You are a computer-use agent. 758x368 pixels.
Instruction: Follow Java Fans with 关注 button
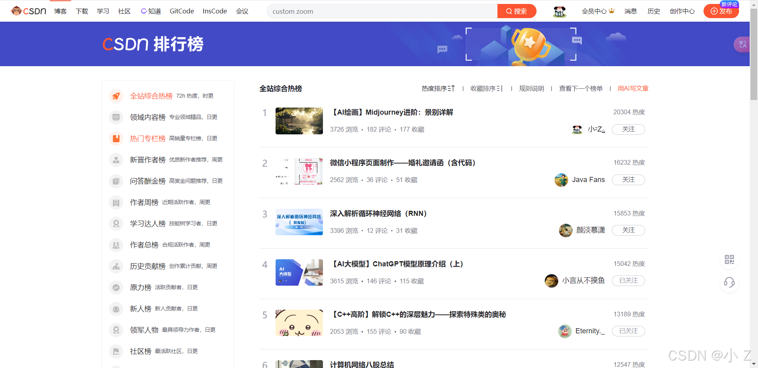click(628, 180)
